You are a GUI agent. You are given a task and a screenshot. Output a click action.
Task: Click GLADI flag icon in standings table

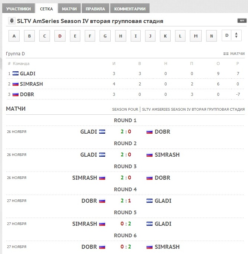click(x=16, y=74)
